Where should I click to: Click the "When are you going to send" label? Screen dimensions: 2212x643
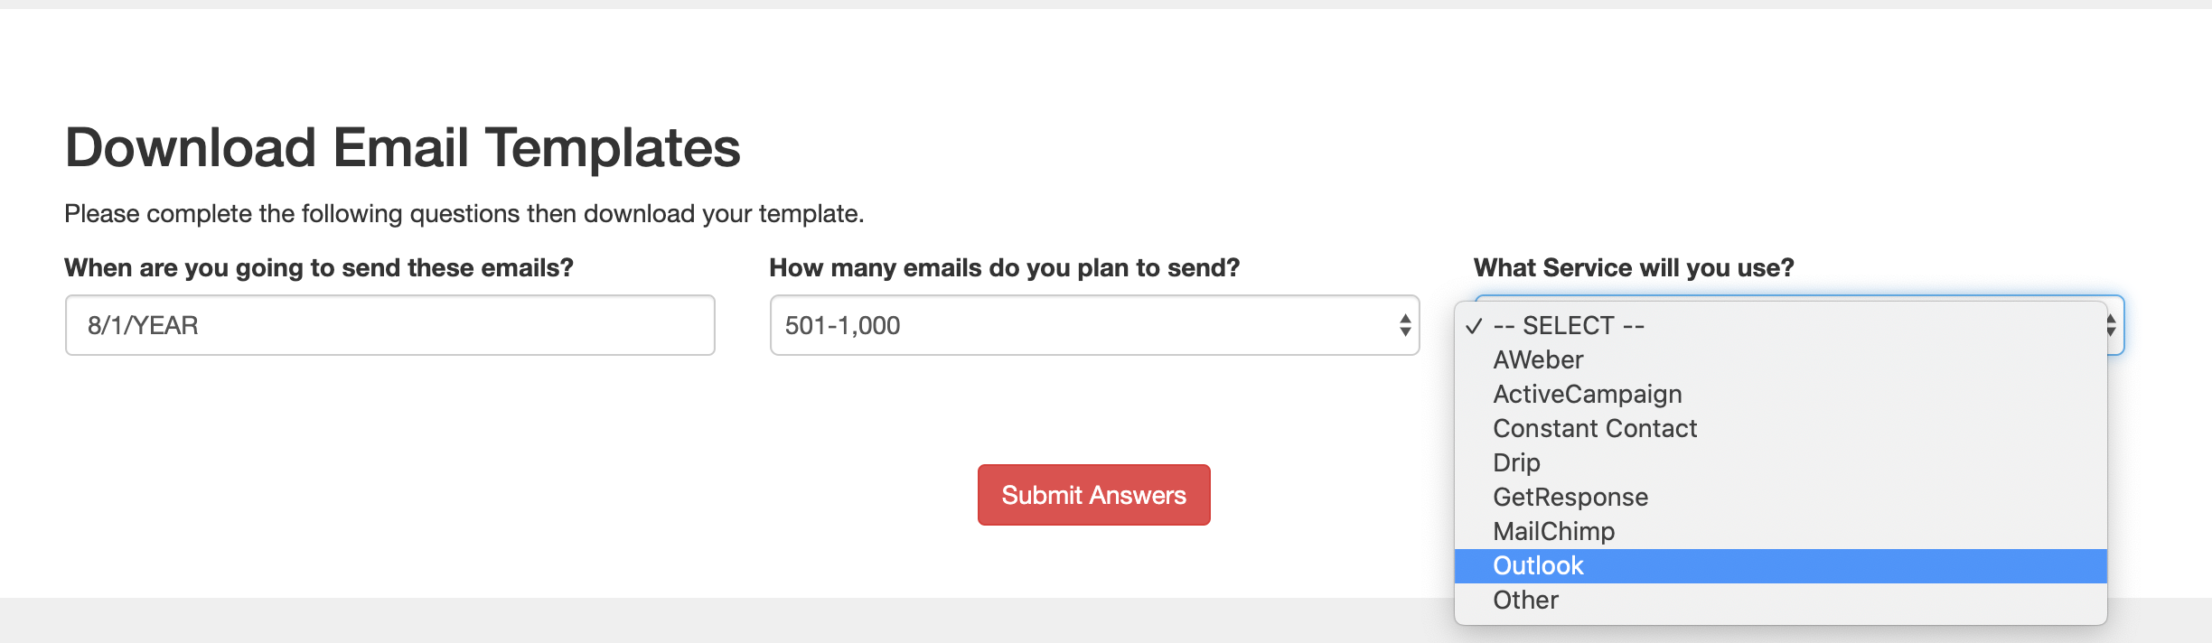pyautogui.click(x=319, y=267)
